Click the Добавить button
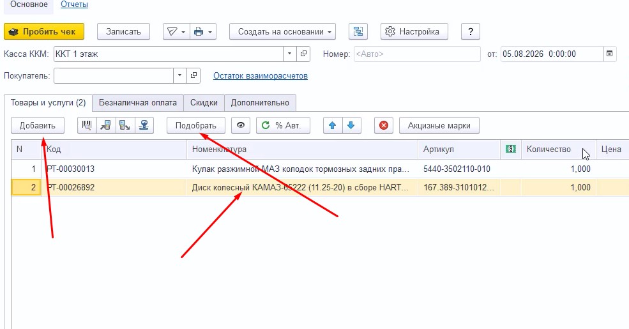The width and height of the screenshot is (629, 329). click(37, 126)
